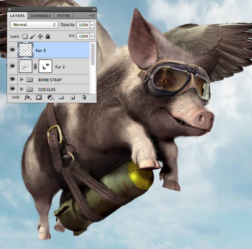Open the layer style fx menu
The width and height of the screenshot is (252, 249).
click(x=27, y=97)
